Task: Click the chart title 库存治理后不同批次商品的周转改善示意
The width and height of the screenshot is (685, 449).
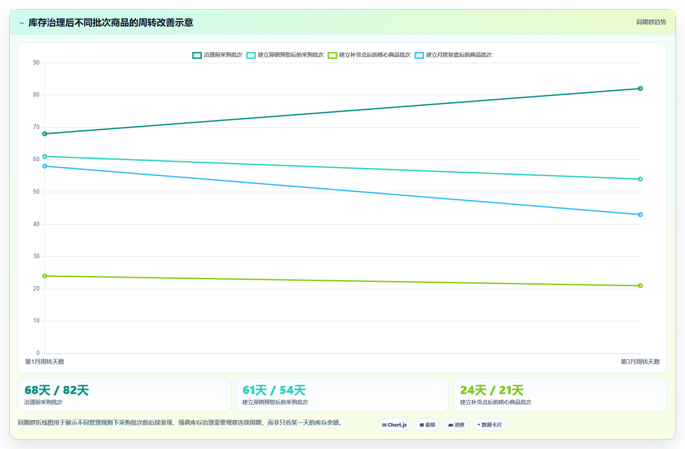Action: pyautogui.click(x=111, y=22)
